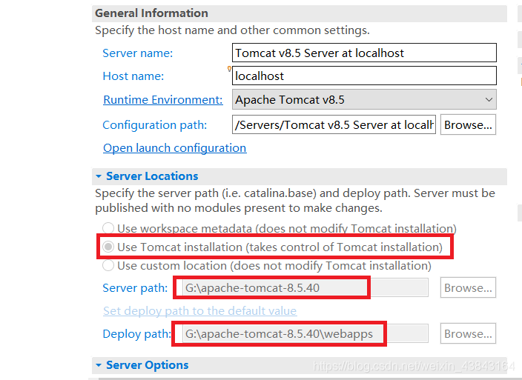522x380 pixels.
Task: Select Use workspace metadata radio button
Action: [108, 228]
